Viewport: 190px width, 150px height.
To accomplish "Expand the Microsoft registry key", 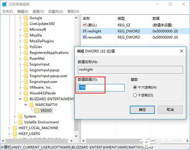I will pyautogui.click(x=20, y=30).
